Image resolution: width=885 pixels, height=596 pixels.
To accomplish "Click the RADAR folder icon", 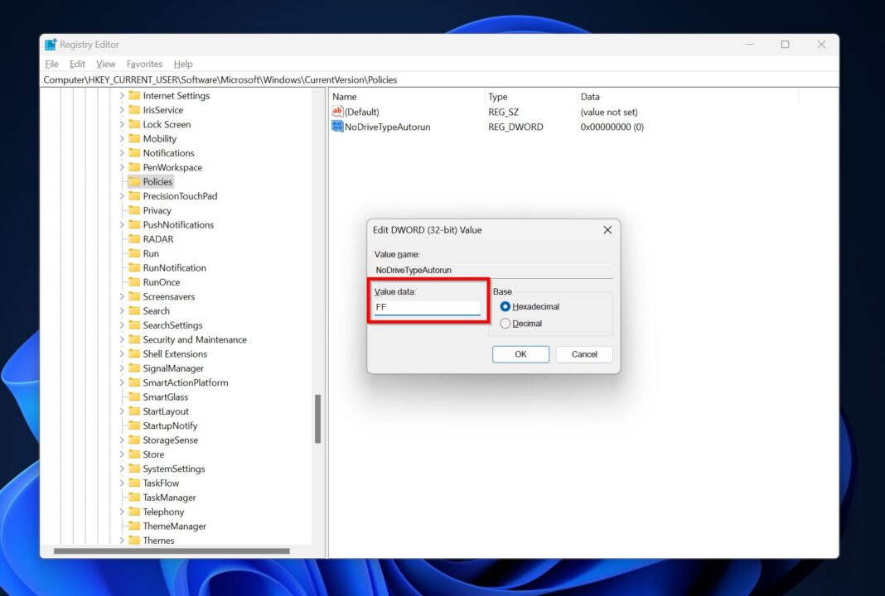I will coord(133,239).
